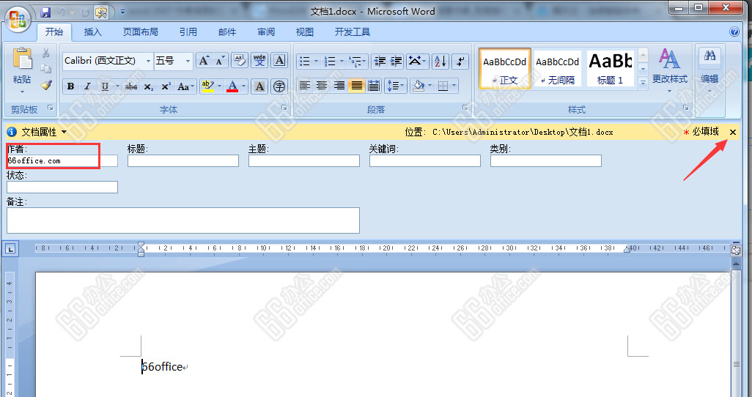The height and width of the screenshot is (397, 752).
Task: Grow font size with large A
Action: pos(204,61)
